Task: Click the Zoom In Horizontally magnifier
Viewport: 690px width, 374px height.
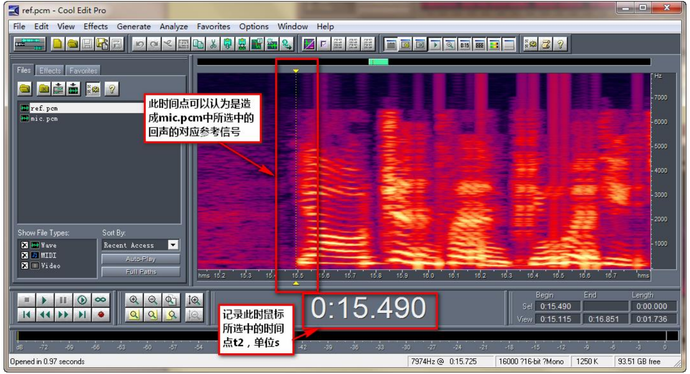Action: click(x=134, y=300)
